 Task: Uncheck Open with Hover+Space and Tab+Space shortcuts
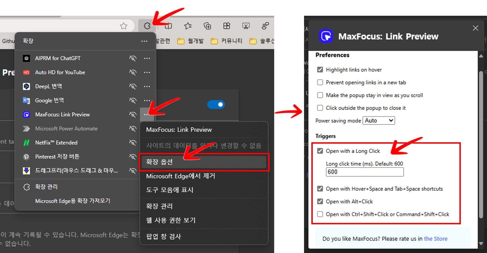click(320, 189)
